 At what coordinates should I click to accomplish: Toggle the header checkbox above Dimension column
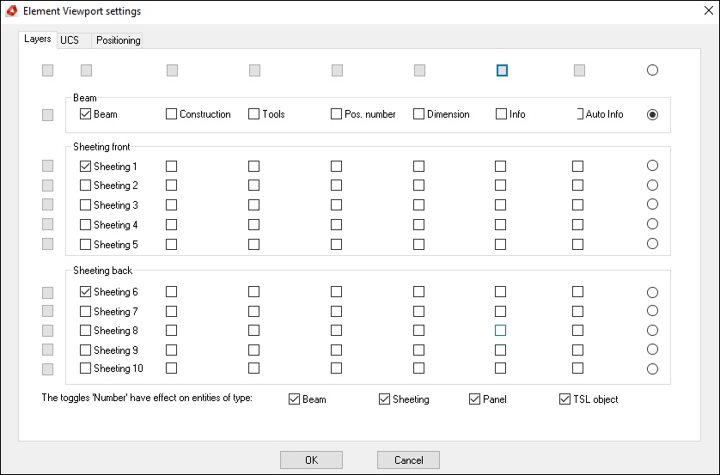tap(419, 70)
